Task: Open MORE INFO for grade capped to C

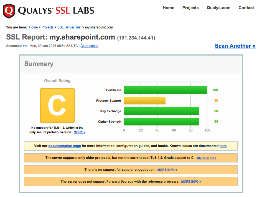Action: tap(206, 158)
